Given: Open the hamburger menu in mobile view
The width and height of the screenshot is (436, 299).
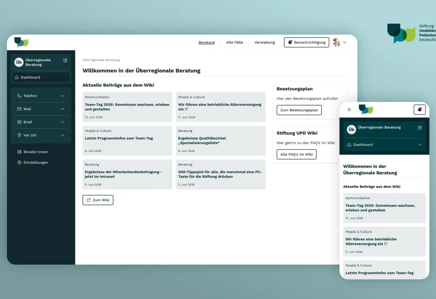Looking at the screenshot, I should tap(349, 110).
